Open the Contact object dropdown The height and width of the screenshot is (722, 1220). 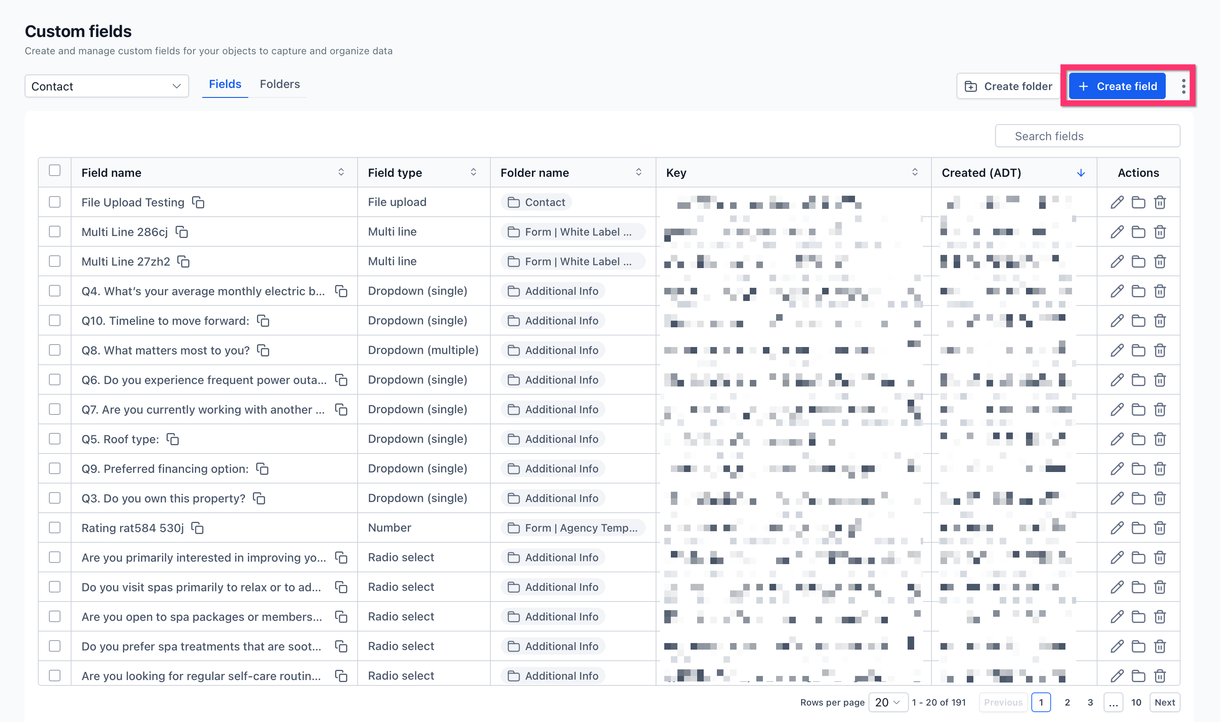(x=106, y=86)
